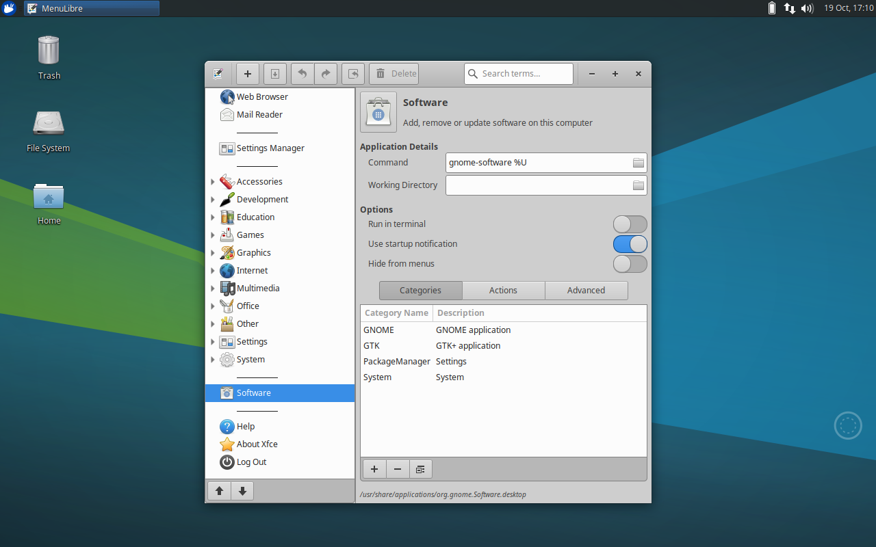
Task: Expand the System category
Action: [213, 359]
